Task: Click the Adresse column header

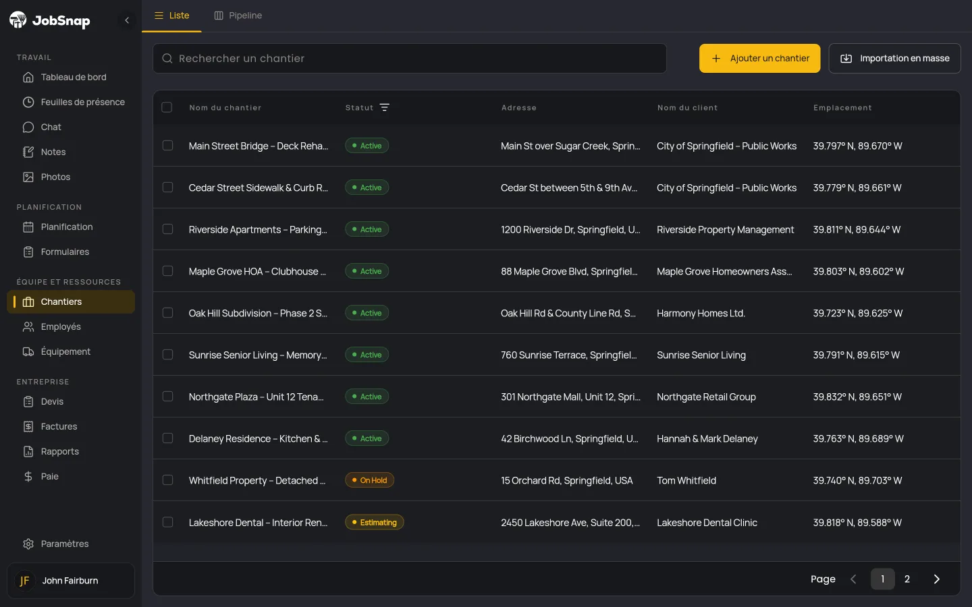Action: click(x=519, y=108)
